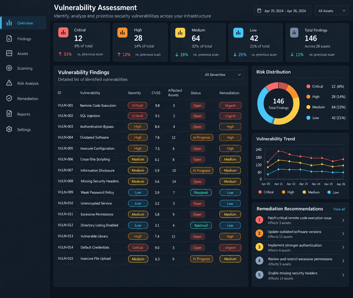Go to the Findings menu item
Screen dimensions: 353x298
pos(24,39)
